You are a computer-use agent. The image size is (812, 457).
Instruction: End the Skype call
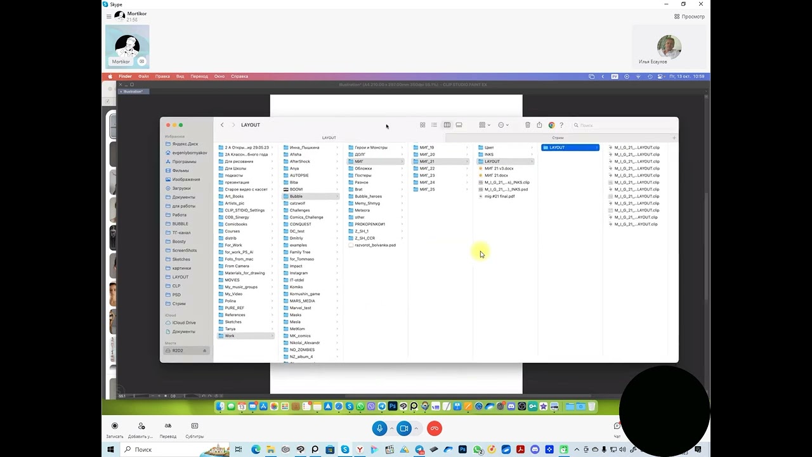(435, 428)
